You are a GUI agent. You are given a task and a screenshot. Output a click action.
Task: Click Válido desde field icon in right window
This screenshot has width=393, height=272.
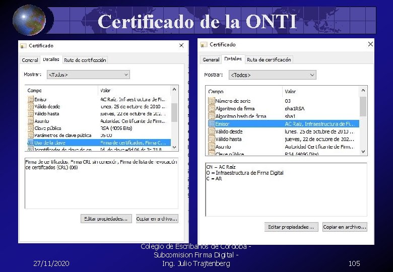211,131
